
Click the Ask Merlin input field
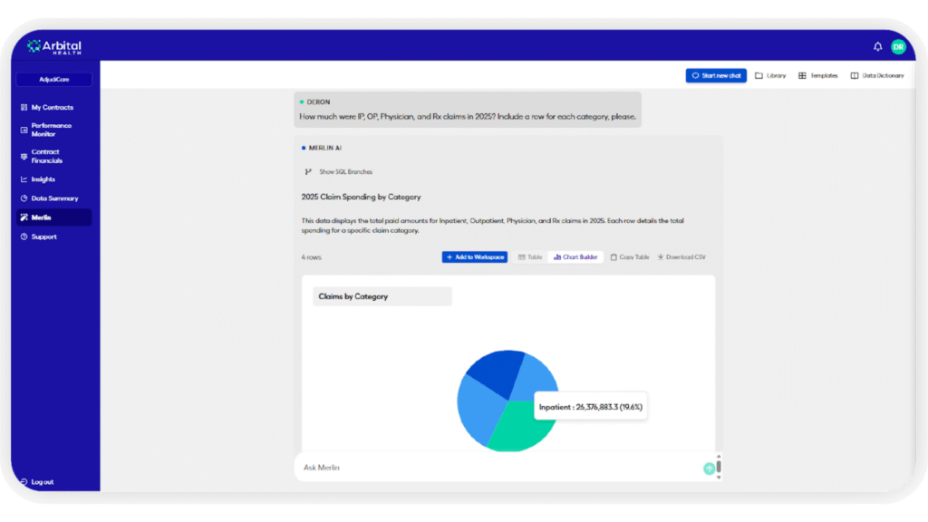click(x=498, y=468)
